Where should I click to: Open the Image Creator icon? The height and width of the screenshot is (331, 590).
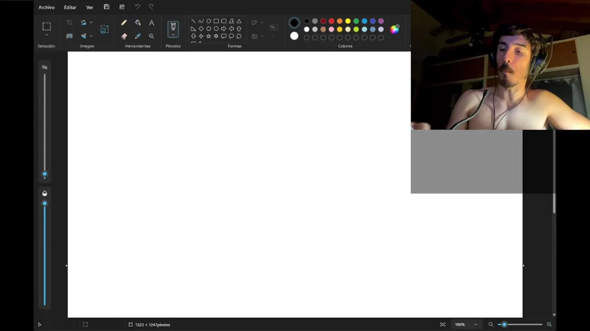coord(105,29)
